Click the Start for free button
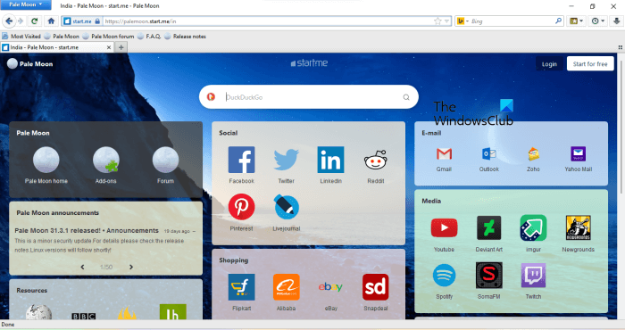The image size is (625, 330). [x=590, y=63]
